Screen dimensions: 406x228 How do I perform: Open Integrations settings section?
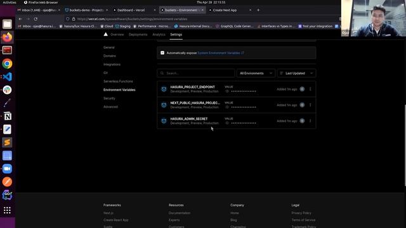coord(112,65)
